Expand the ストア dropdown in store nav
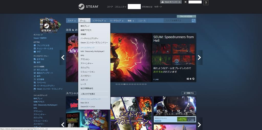This screenshot has width=262, height=130. (72, 20)
